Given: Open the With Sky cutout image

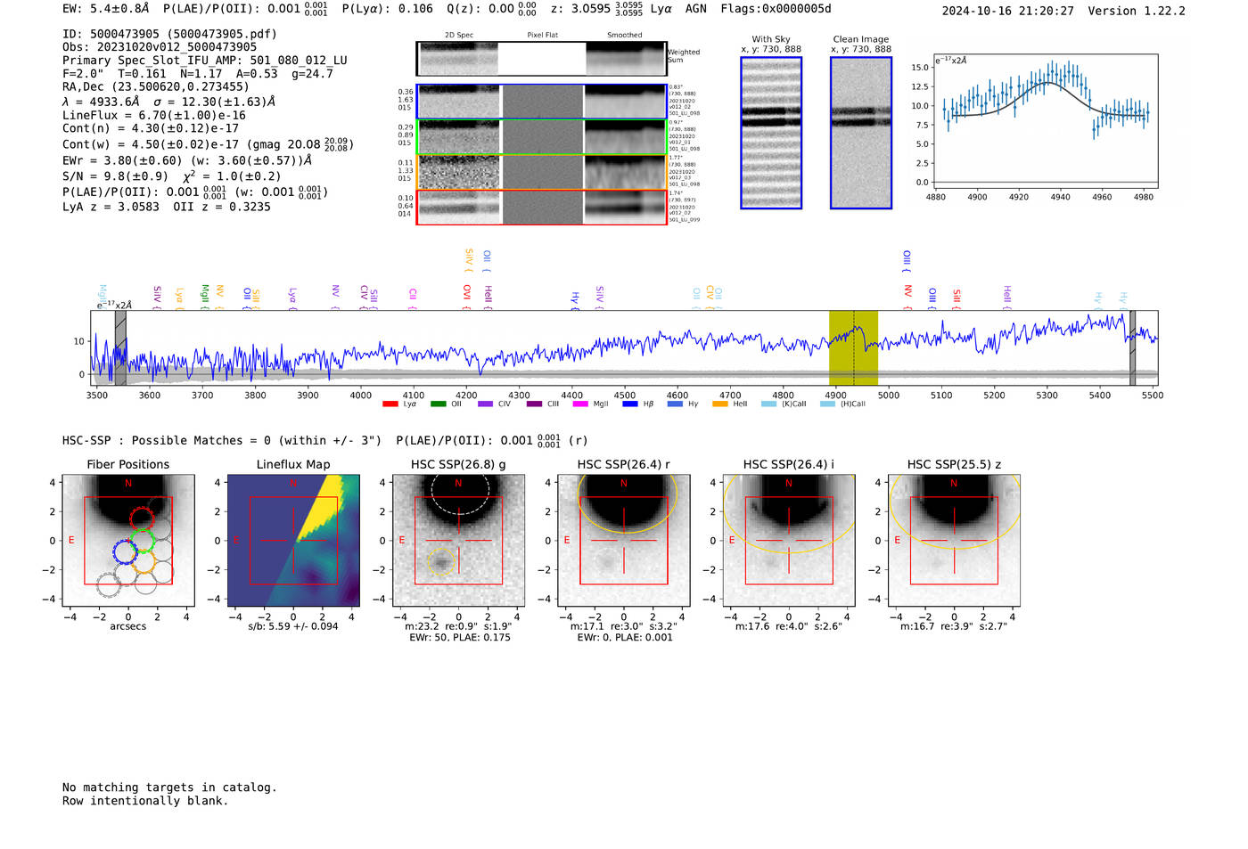Looking at the screenshot, I should pos(771,133).
